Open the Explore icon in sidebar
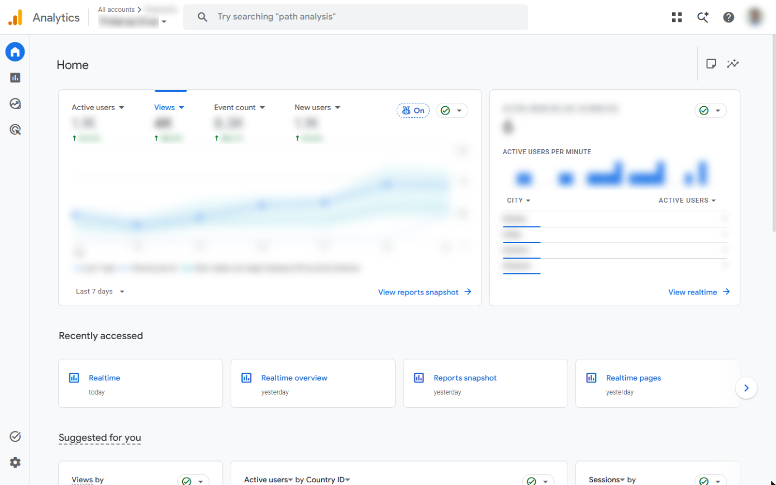Image resolution: width=776 pixels, height=485 pixels. (15, 103)
